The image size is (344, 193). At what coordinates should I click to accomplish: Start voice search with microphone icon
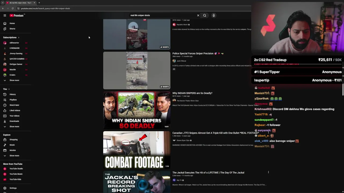(214, 15)
